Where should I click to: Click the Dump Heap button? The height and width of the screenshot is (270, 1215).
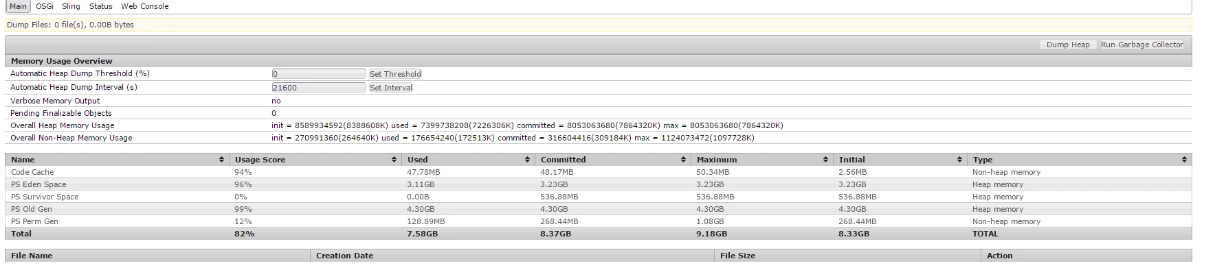coord(1068,45)
